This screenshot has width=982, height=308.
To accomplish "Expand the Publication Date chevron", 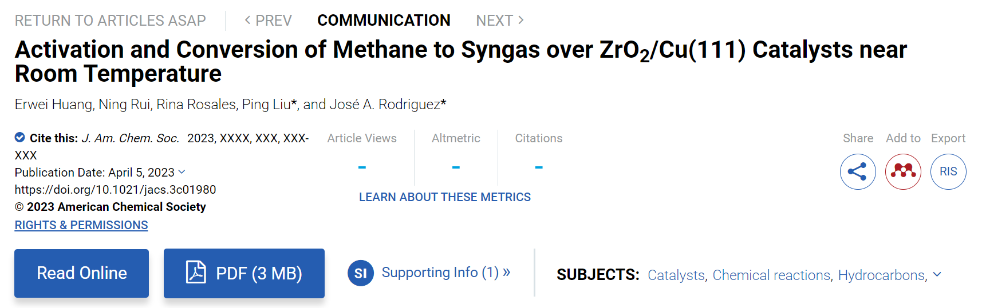I will (x=182, y=171).
